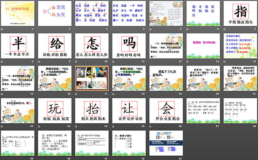Click the animation star under slide 8
The image size is (258, 160).
pyautogui.click(x=2, y=61)
